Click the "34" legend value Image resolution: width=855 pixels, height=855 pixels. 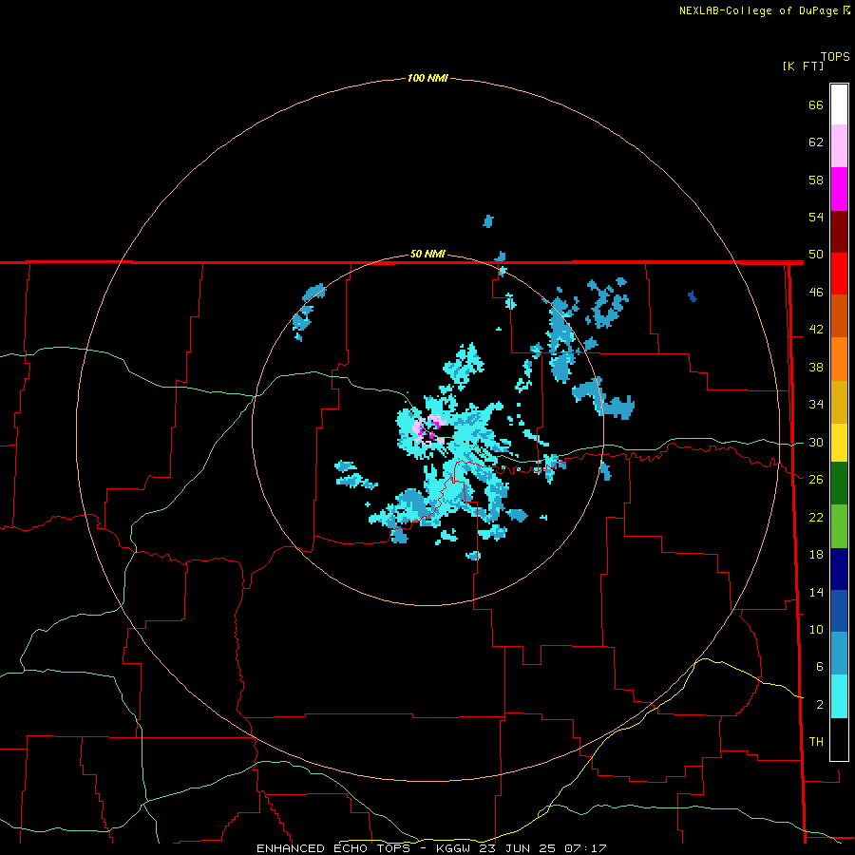[816, 405]
